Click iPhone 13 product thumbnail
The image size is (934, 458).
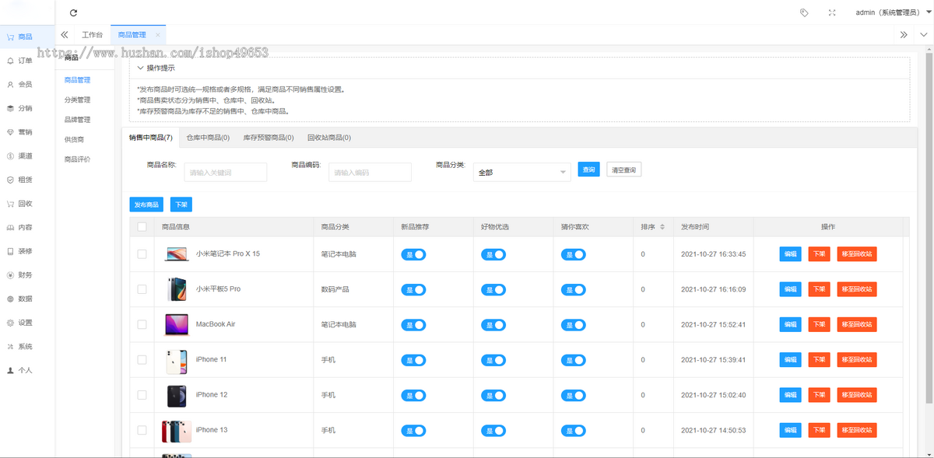(x=177, y=430)
